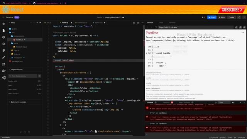This screenshot has height=139, width=247.
Task: Click the Spaces: 2 status item
Action: point(223,138)
